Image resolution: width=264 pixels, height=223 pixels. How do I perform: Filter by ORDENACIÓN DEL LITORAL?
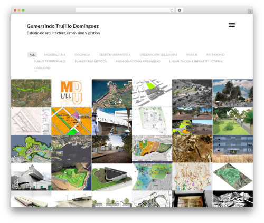point(158,55)
